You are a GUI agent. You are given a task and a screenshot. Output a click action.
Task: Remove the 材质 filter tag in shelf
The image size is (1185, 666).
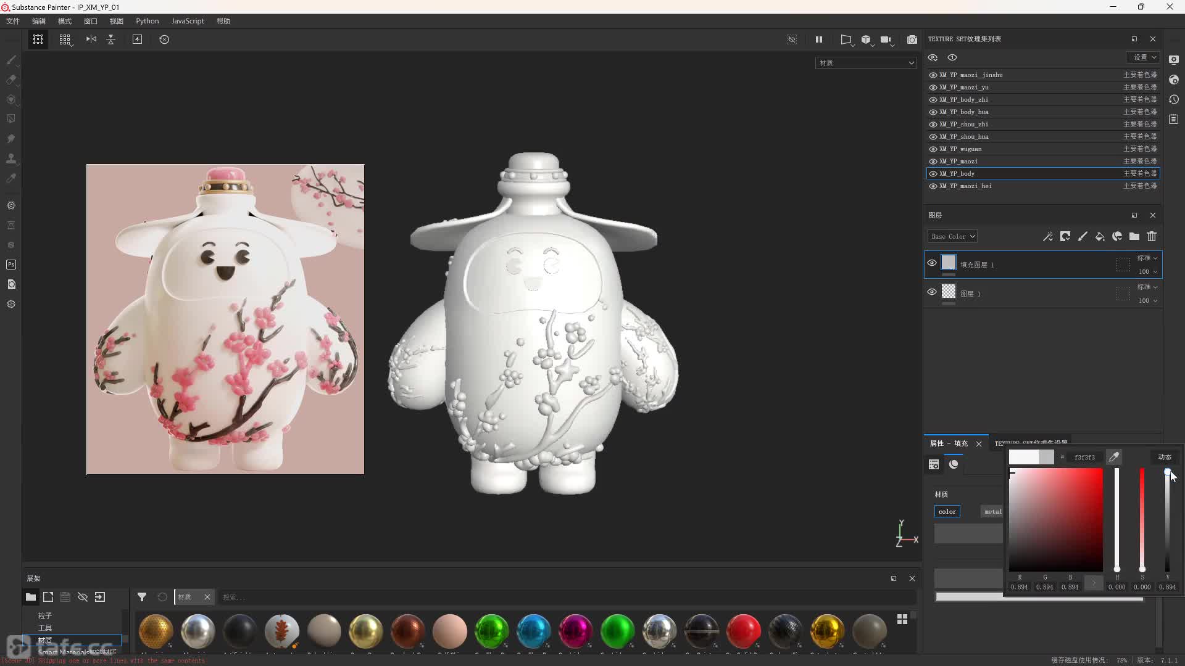pyautogui.click(x=207, y=597)
